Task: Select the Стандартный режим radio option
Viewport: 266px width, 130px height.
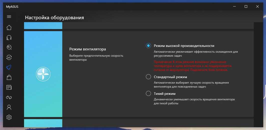Action: (x=148, y=77)
